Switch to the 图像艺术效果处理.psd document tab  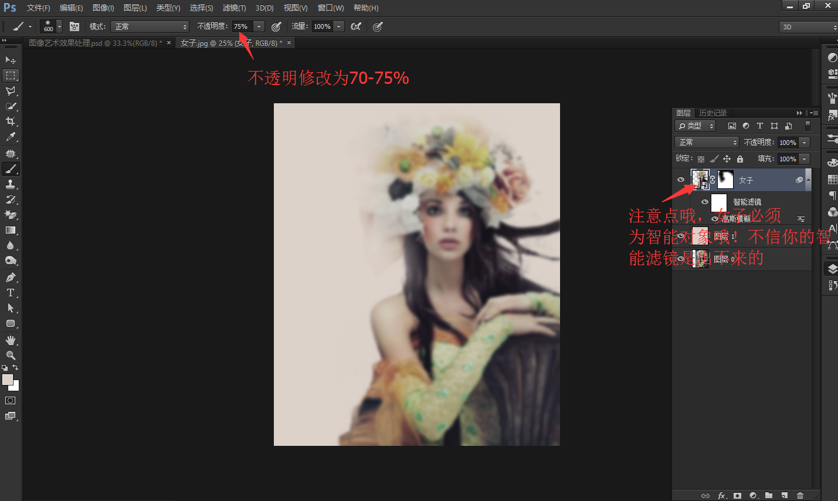(x=94, y=42)
